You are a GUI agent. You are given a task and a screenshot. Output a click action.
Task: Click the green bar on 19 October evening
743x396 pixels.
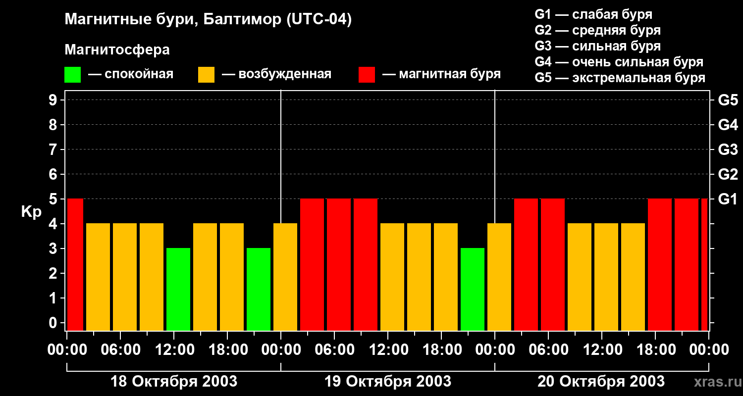click(x=473, y=289)
